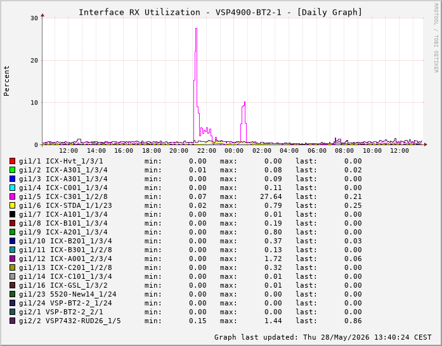Click the cyan swatch for gi1/4 ICX-C001

[x=12, y=188]
